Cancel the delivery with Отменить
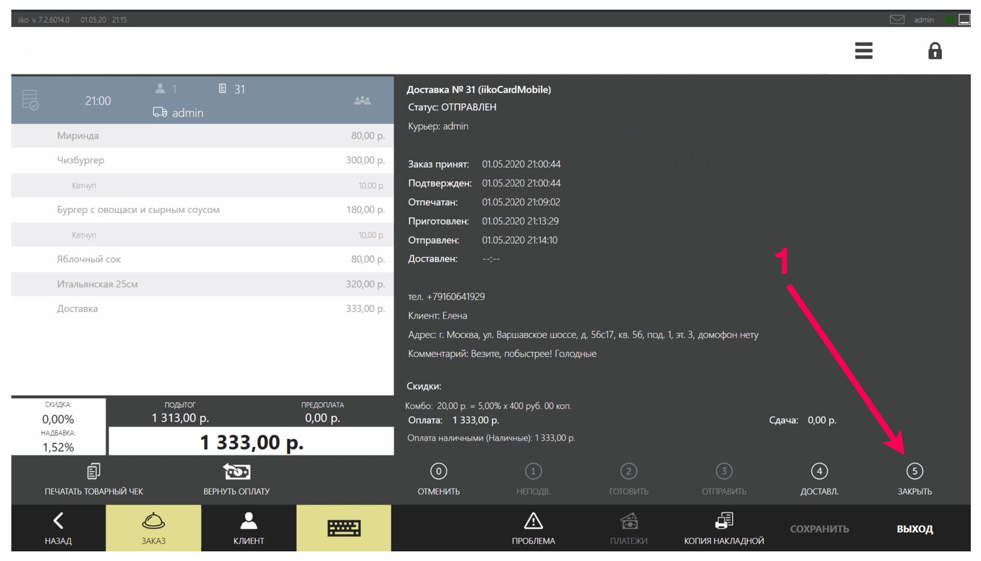981x561 pixels. click(438, 479)
